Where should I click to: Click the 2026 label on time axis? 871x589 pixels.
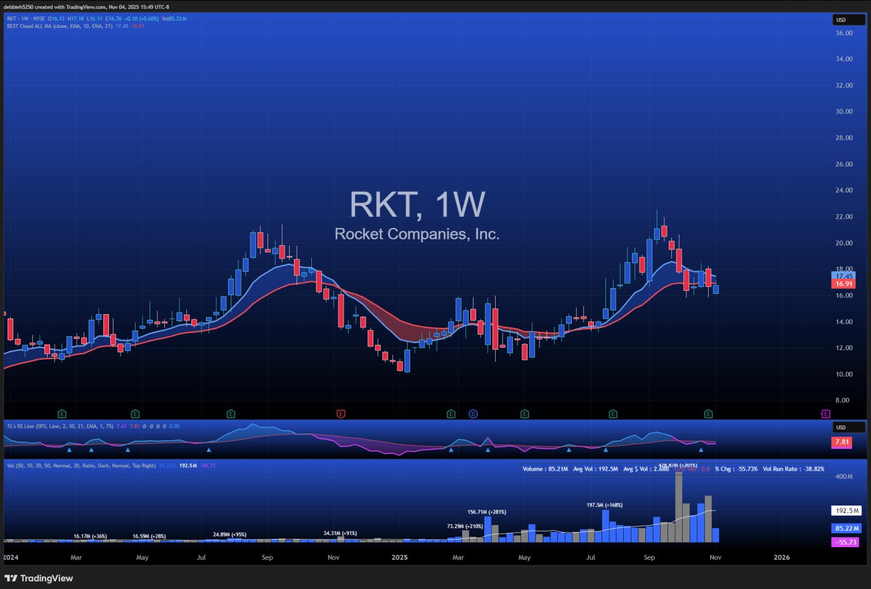782,557
